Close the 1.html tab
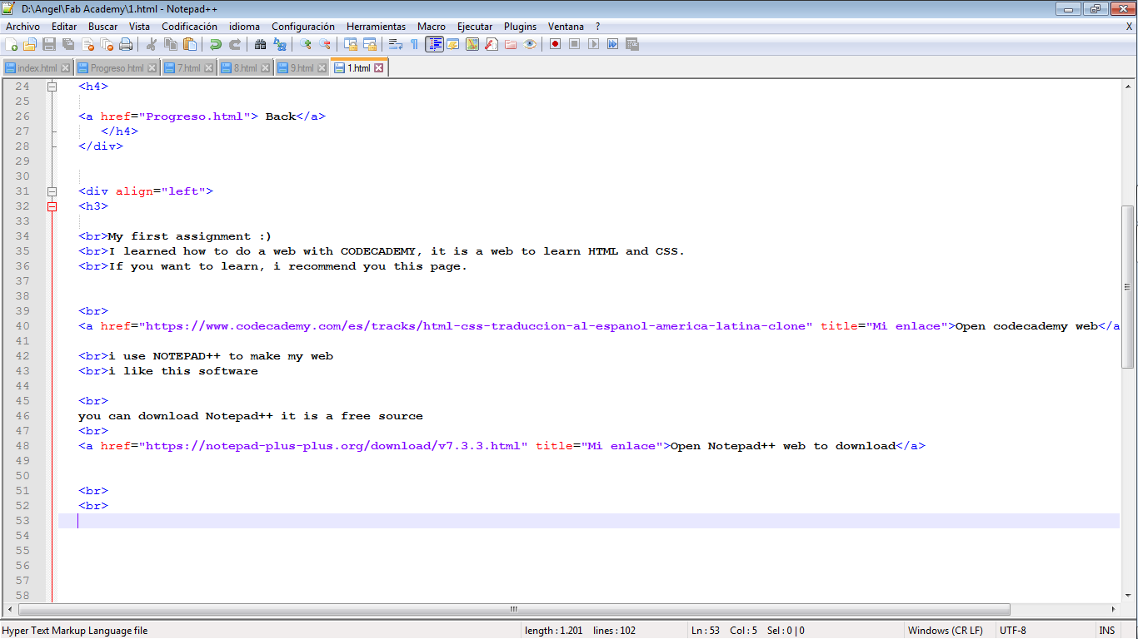The image size is (1138, 639). point(378,68)
